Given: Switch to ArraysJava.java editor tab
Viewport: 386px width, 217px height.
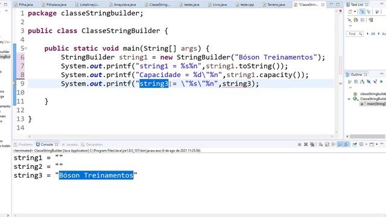Looking at the screenshot, I should point(122,5).
